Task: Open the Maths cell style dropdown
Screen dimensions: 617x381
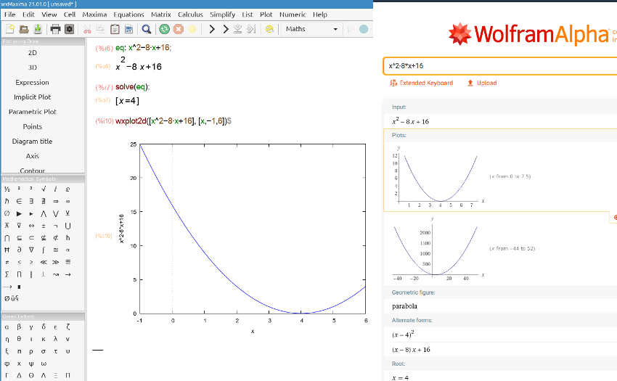Action: click(311, 29)
